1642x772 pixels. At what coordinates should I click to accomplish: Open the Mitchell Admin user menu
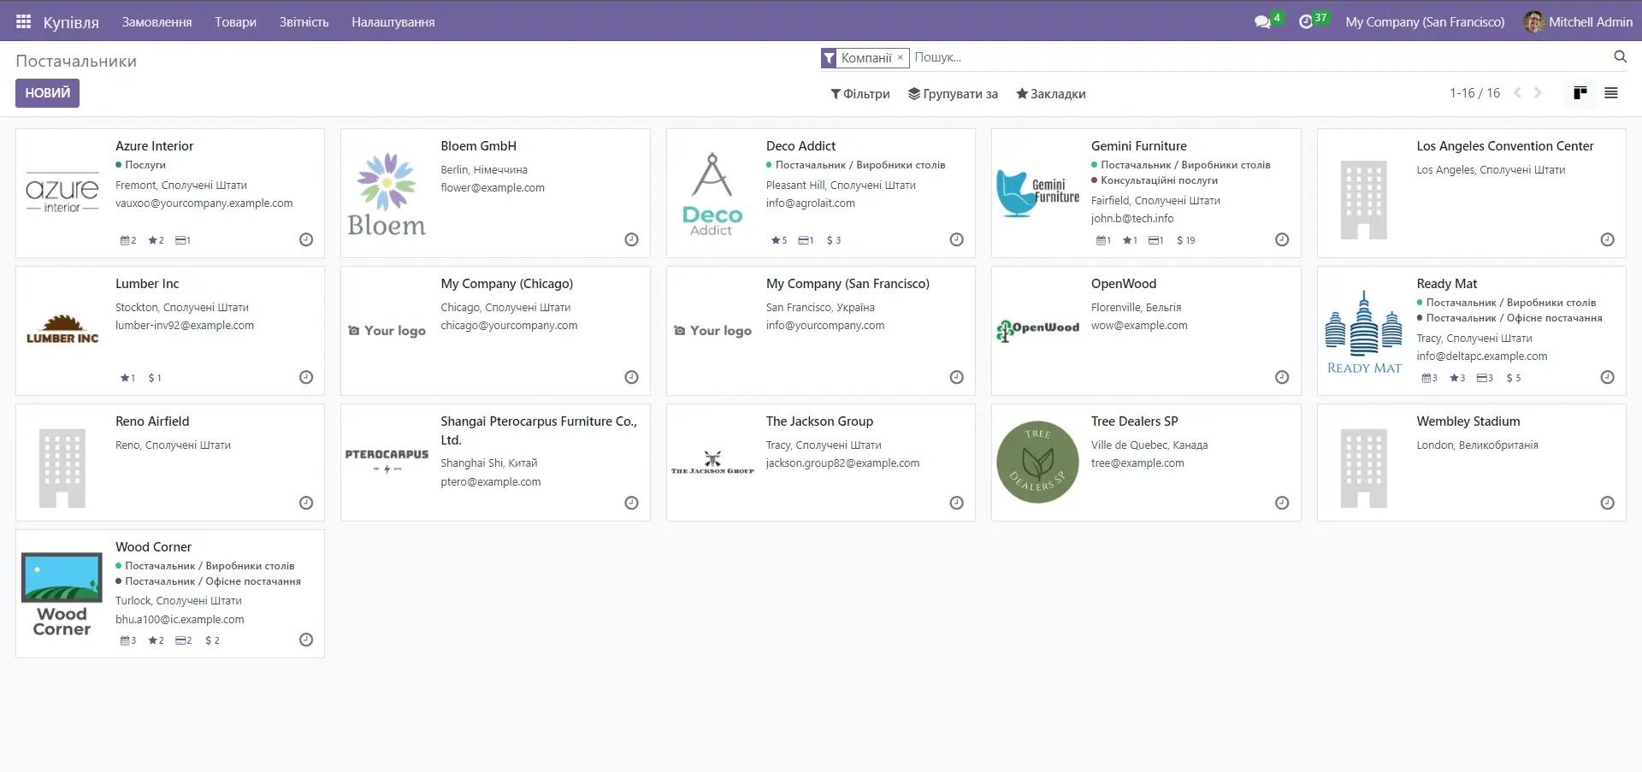point(1578,21)
